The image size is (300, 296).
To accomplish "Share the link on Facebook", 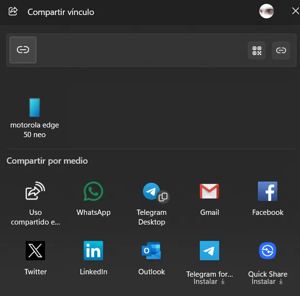I will point(268,198).
